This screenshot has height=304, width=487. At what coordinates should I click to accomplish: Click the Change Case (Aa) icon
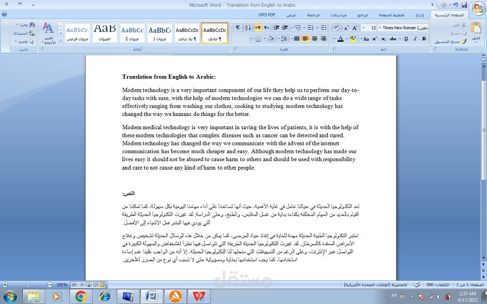(366, 39)
